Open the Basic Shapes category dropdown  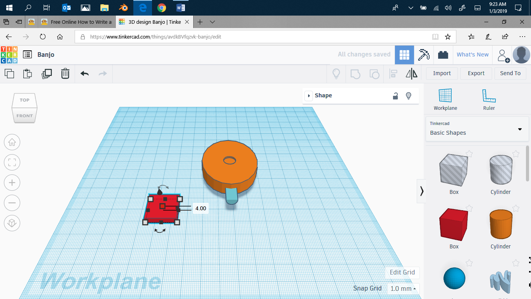[x=477, y=129]
